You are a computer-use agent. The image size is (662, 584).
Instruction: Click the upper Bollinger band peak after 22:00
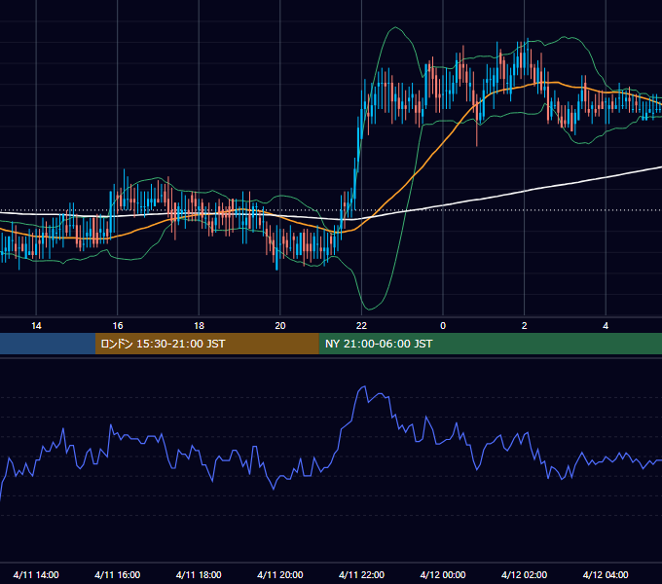(x=395, y=27)
